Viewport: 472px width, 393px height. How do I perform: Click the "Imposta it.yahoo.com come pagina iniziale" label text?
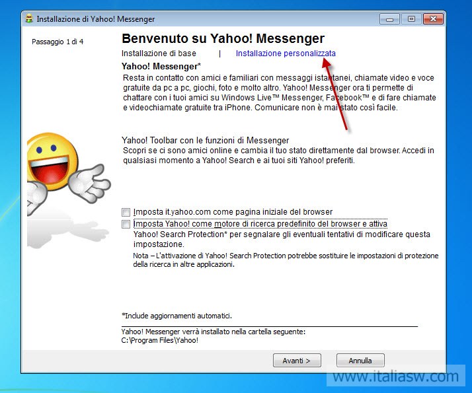(233, 212)
